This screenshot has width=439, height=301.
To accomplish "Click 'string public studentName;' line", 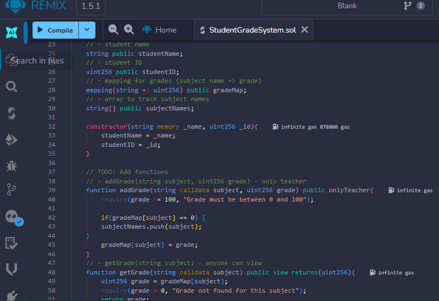I will 135,54.
